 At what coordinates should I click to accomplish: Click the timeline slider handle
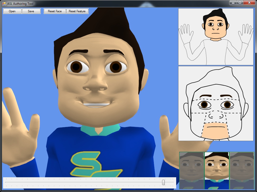[163, 182]
